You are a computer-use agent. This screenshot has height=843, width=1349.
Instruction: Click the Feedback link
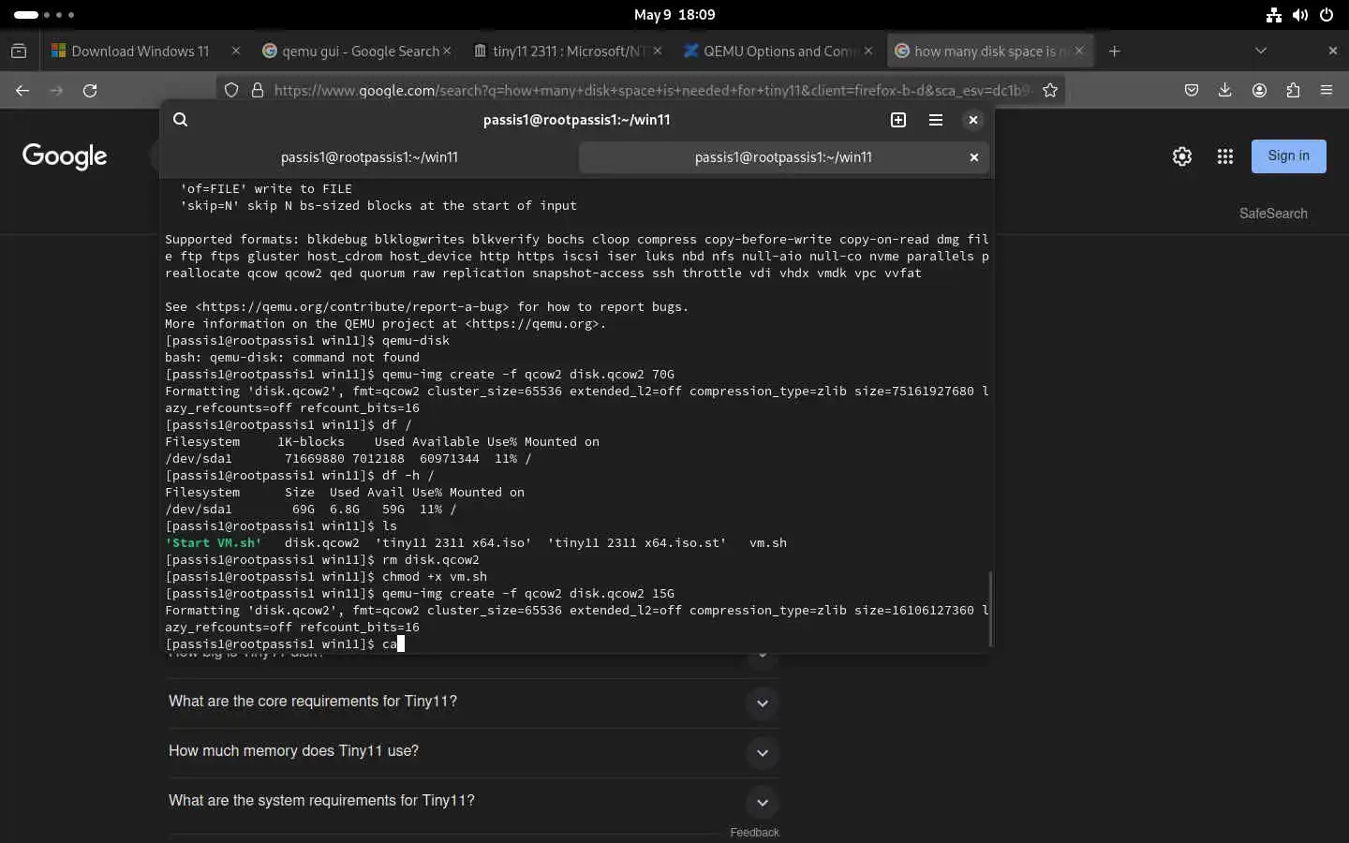click(x=754, y=833)
